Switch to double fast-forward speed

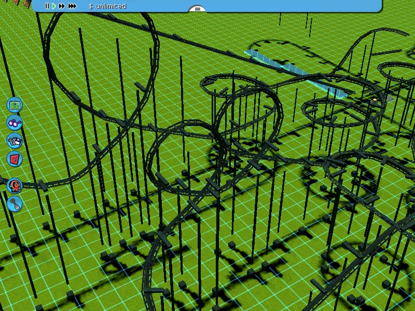click(62, 6)
